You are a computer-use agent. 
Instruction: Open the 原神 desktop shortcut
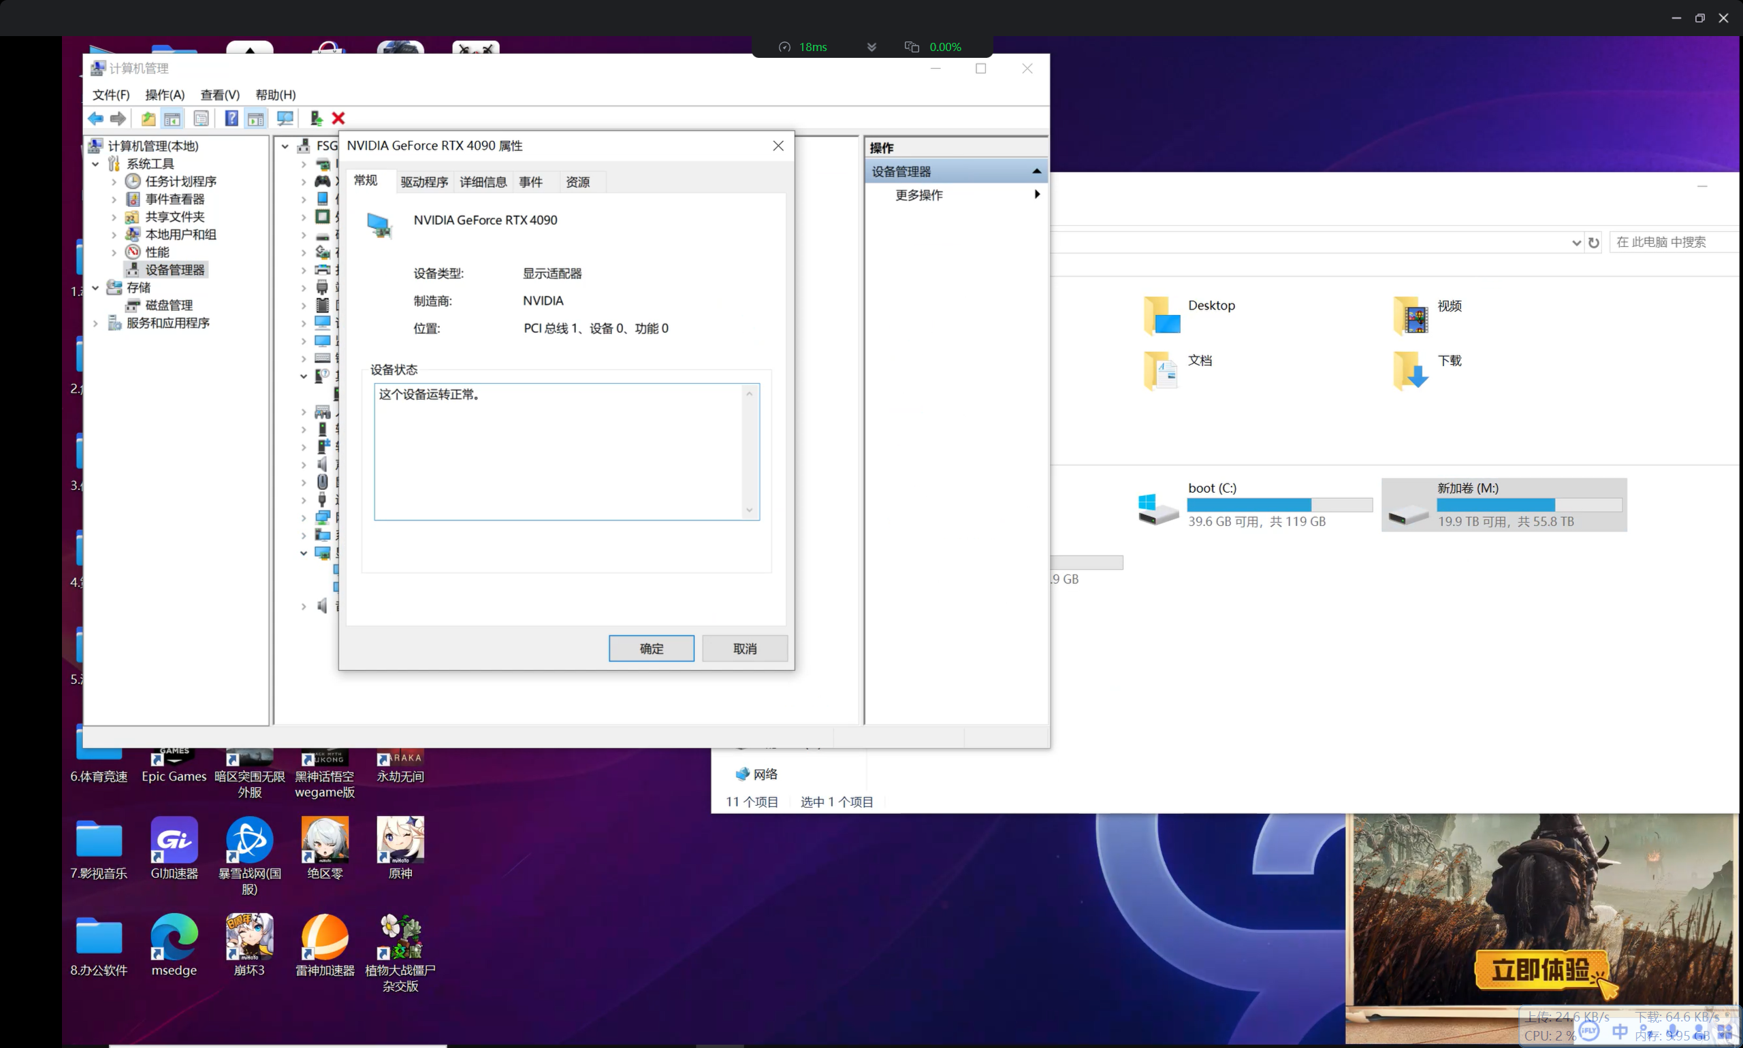[400, 848]
